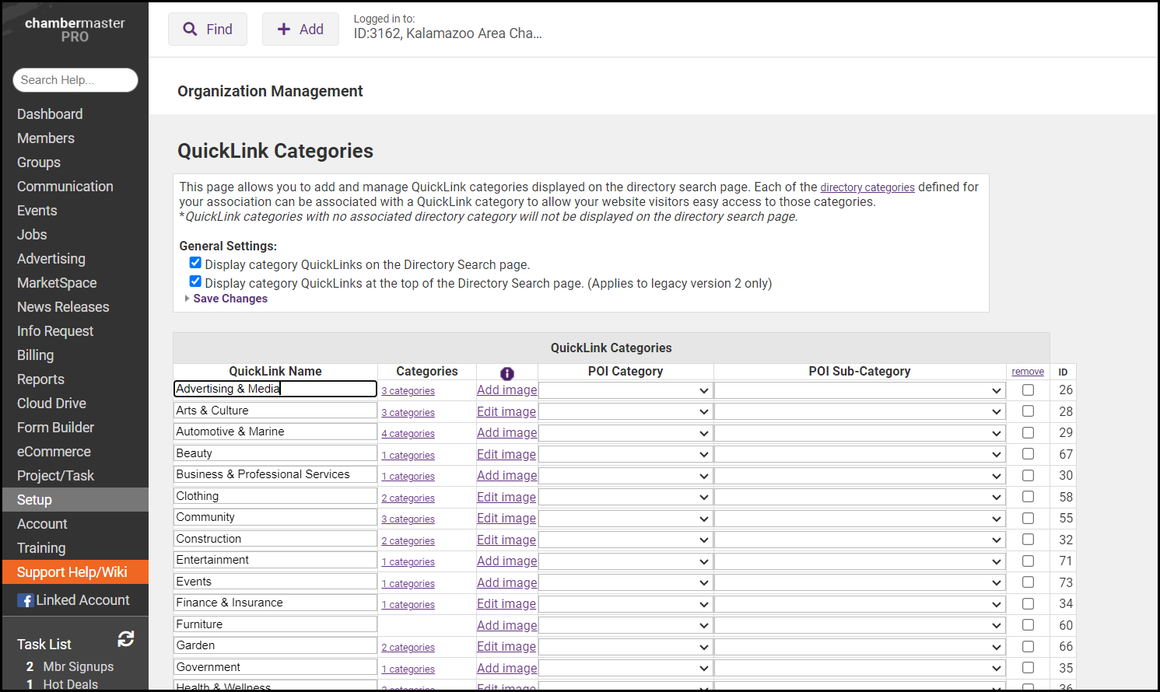
Task: Go to eCommerce in the sidebar
Action: click(54, 452)
